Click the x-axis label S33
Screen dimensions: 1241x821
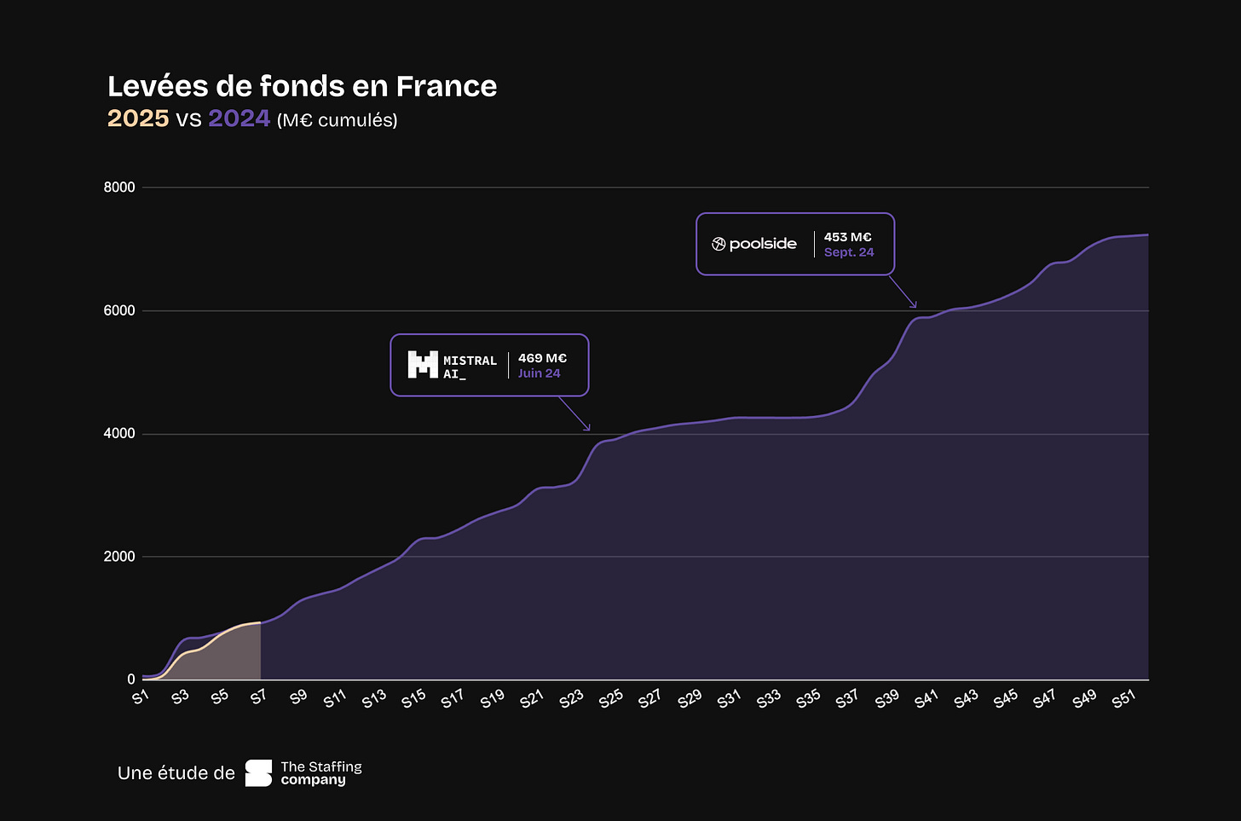pyautogui.click(x=768, y=698)
